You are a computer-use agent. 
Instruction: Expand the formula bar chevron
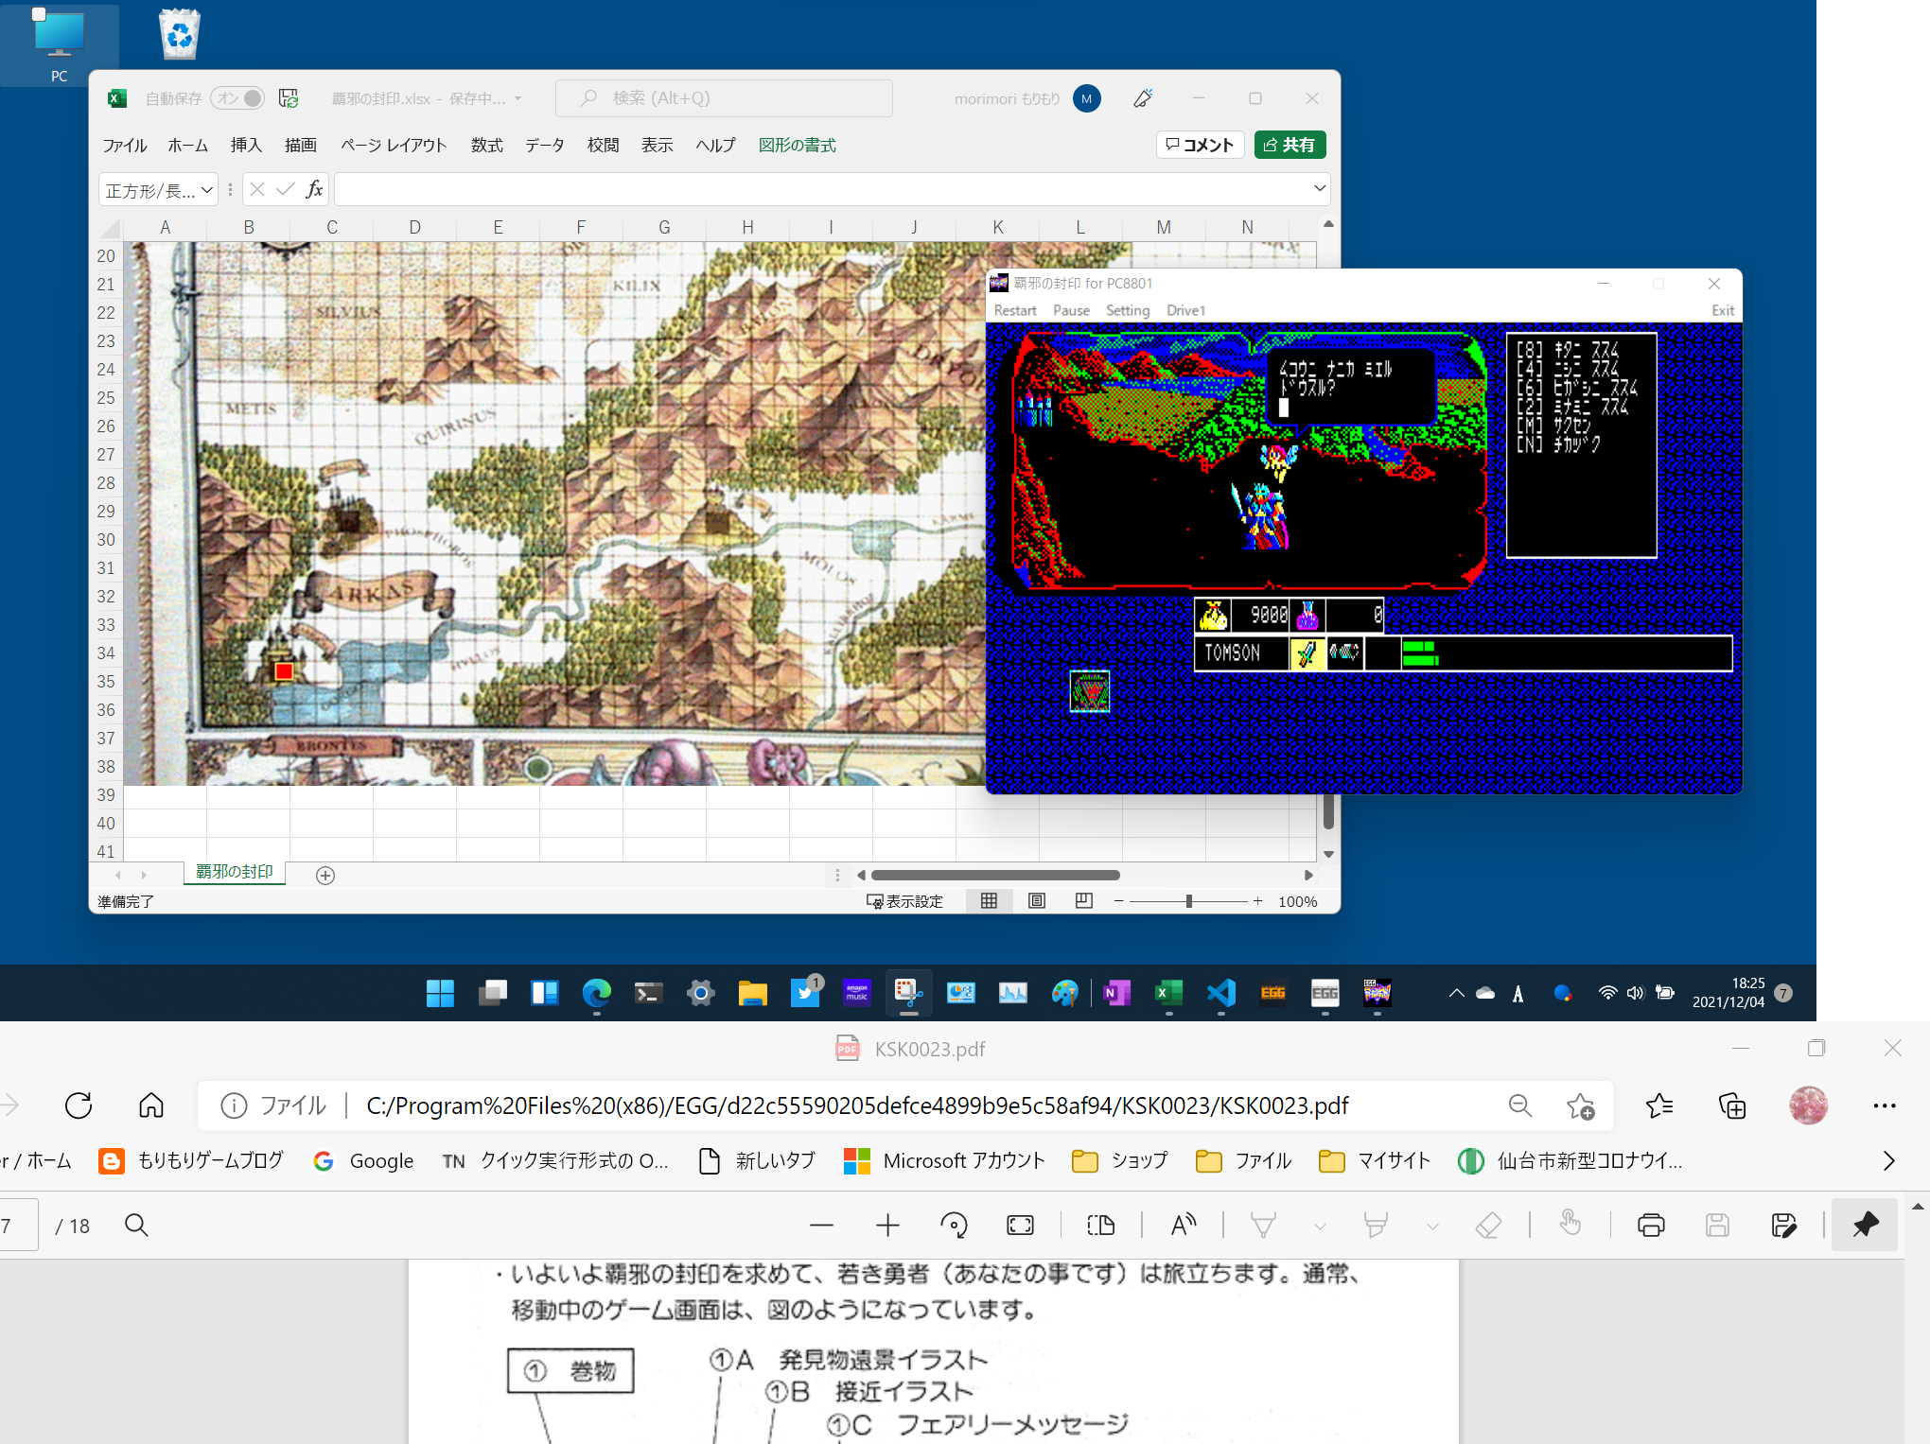1319,189
